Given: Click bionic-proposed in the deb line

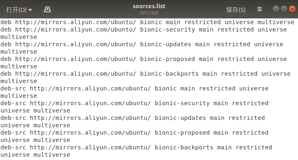Looking at the screenshot, I should point(167,59).
